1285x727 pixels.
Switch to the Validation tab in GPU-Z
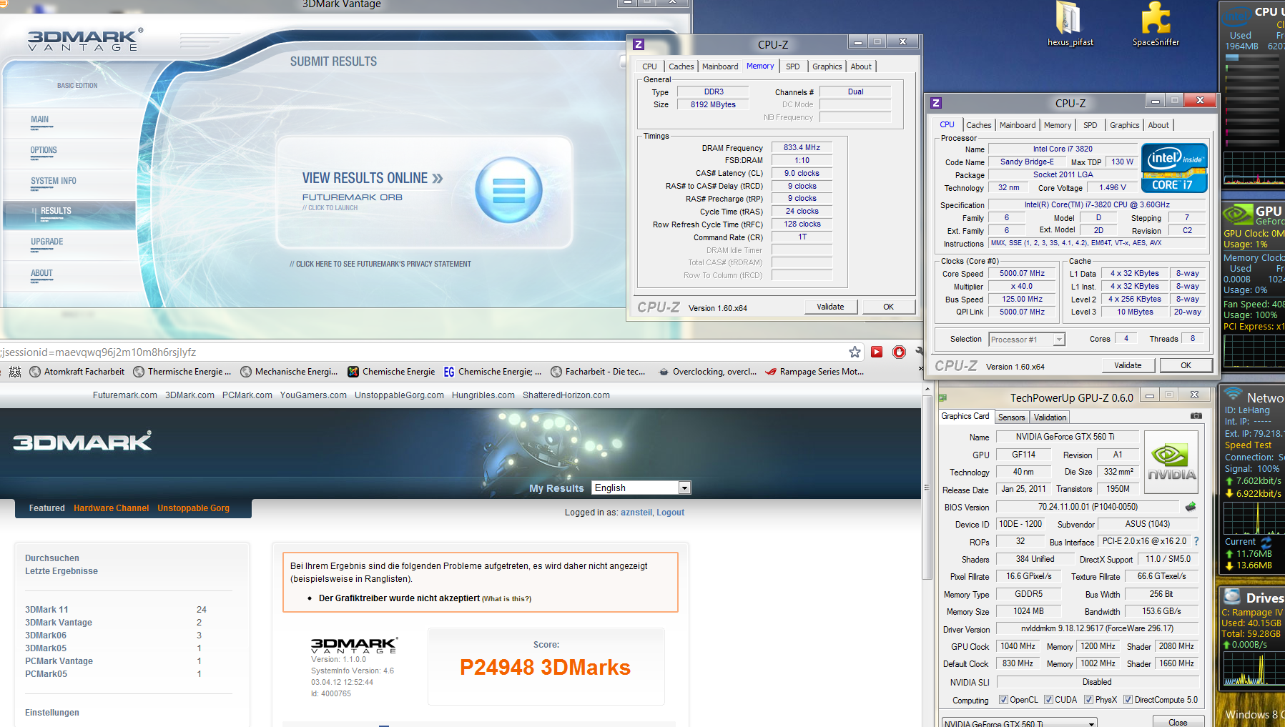[x=1050, y=417]
